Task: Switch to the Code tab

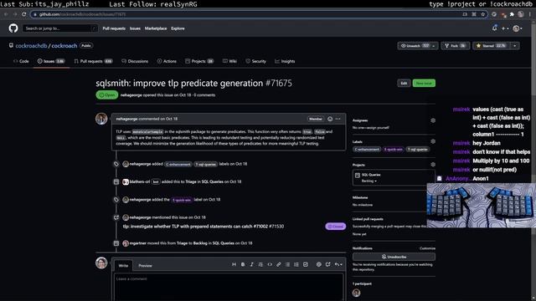Action: [21, 61]
